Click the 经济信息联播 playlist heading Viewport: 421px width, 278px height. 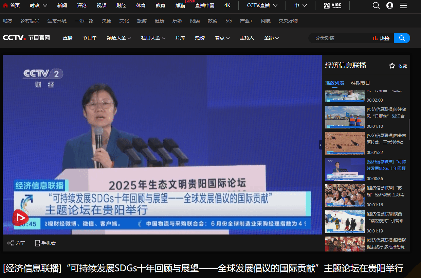pos(346,66)
